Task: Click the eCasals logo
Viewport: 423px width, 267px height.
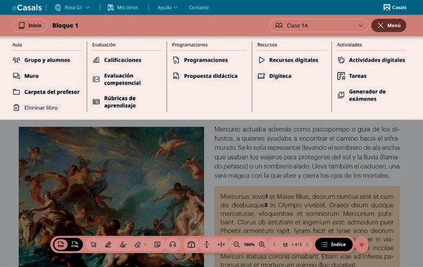Action: coord(27,8)
